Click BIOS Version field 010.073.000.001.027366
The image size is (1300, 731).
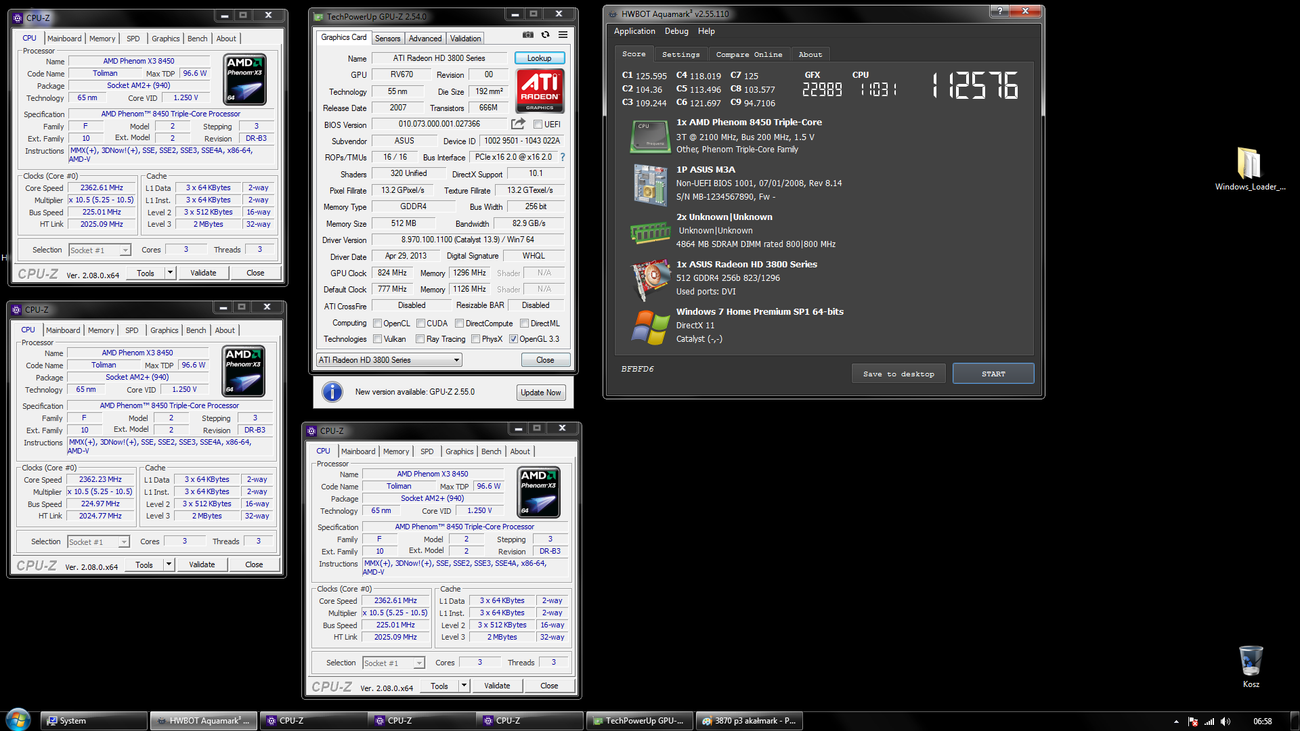pyautogui.click(x=439, y=124)
